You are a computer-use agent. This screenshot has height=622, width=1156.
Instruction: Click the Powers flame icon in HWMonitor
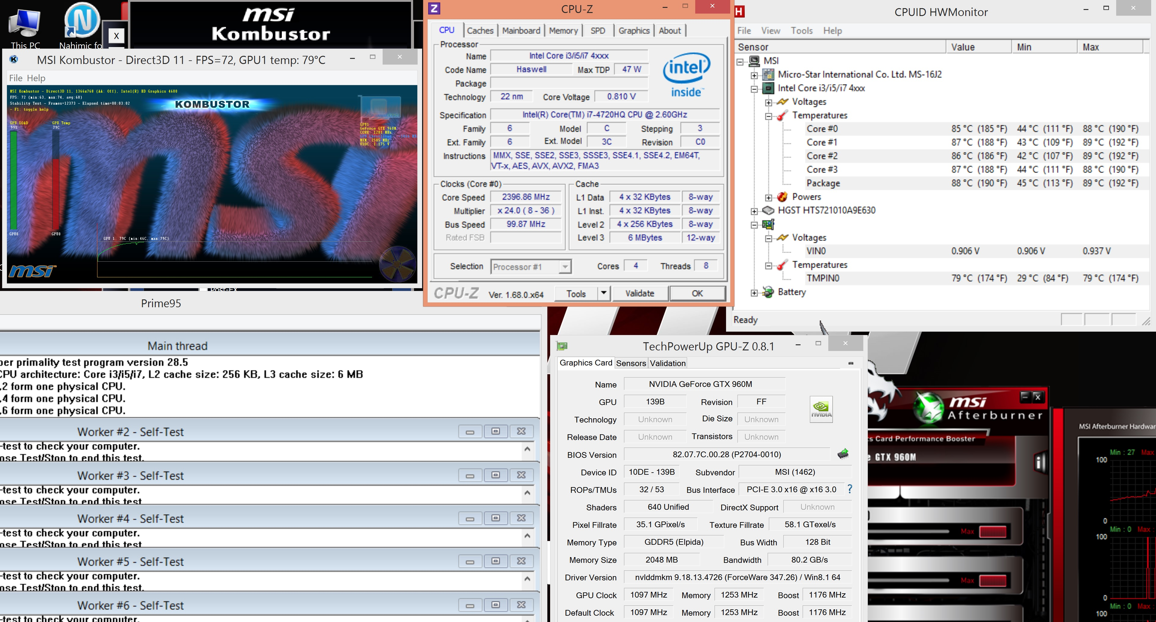tap(783, 196)
